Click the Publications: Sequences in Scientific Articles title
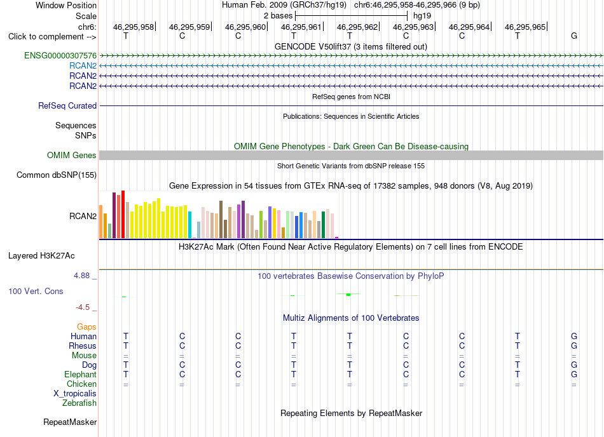The height and width of the screenshot is (437, 604). click(x=351, y=116)
